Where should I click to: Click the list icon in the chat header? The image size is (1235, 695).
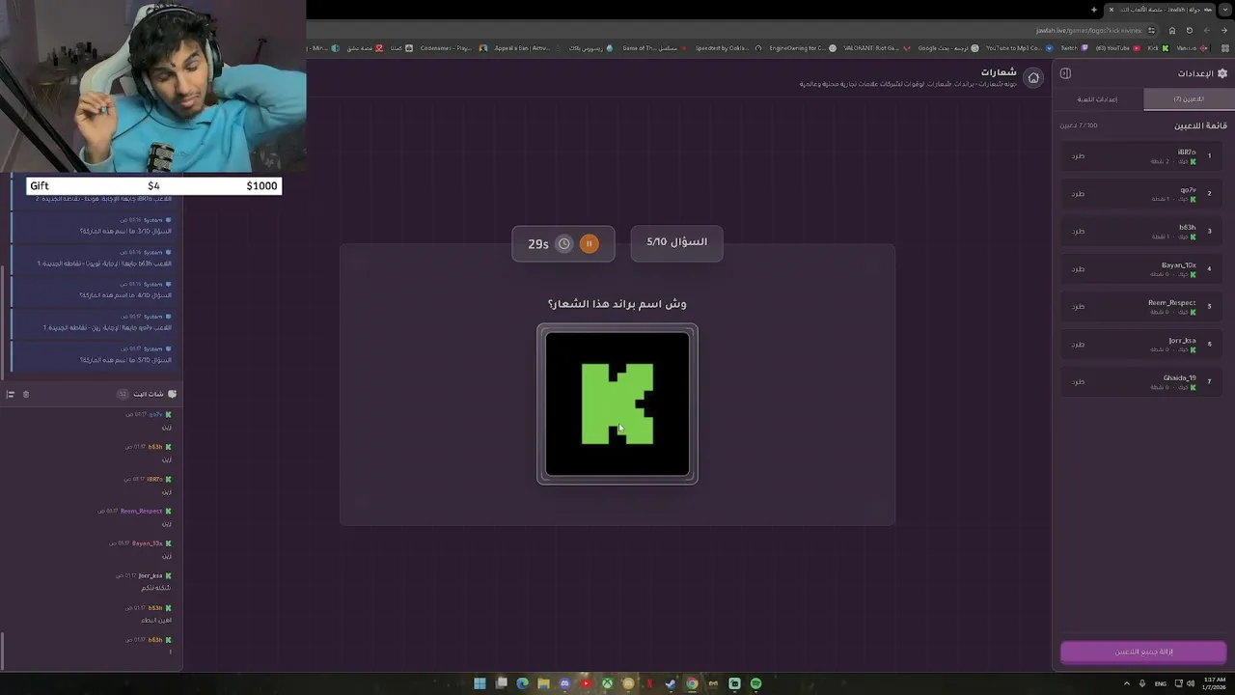click(x=11, y=394)
